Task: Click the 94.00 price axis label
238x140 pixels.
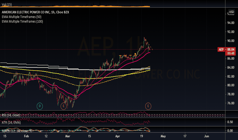Action: click(231, 23)
